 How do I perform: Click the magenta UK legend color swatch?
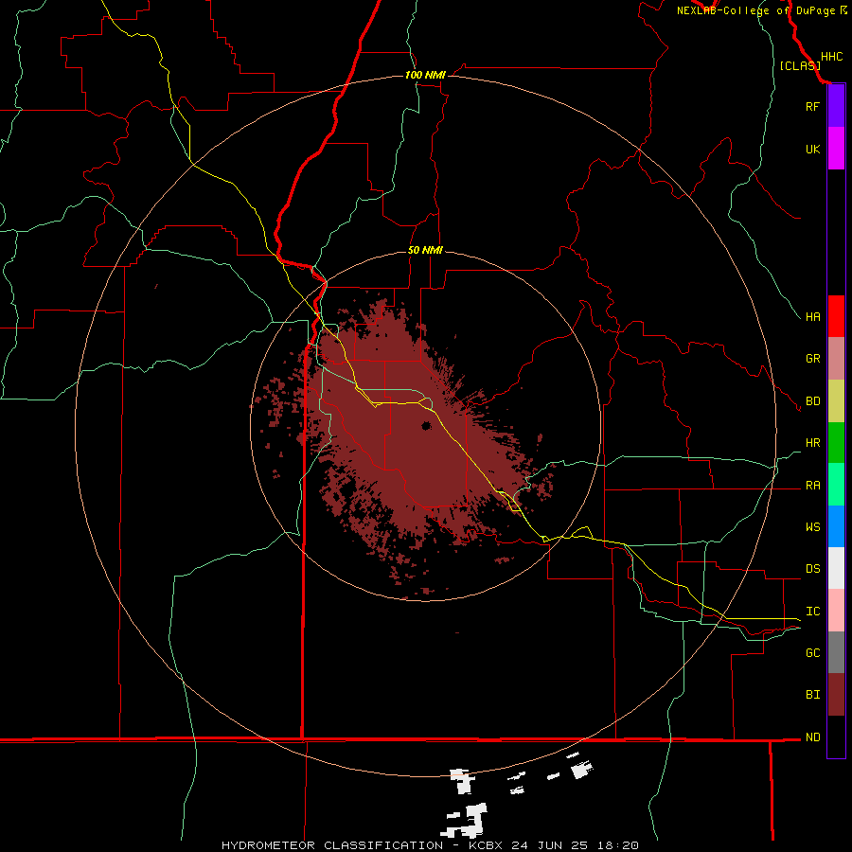click(x=836, y=149)
